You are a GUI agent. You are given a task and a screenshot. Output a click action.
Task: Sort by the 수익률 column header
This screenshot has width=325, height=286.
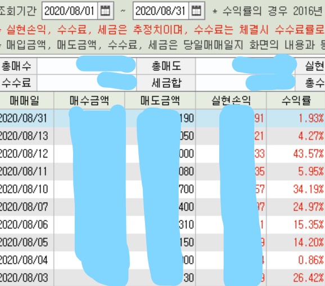296,100
